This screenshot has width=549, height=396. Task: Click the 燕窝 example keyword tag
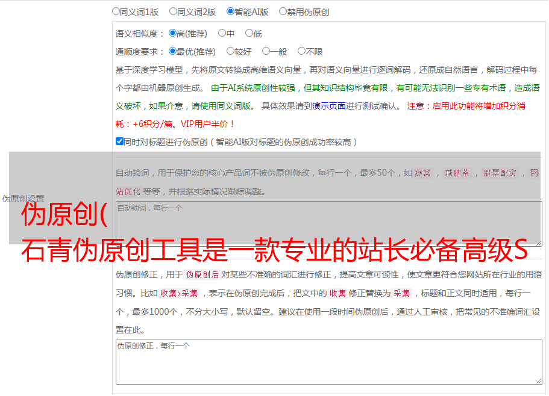(x=423, y=173)
